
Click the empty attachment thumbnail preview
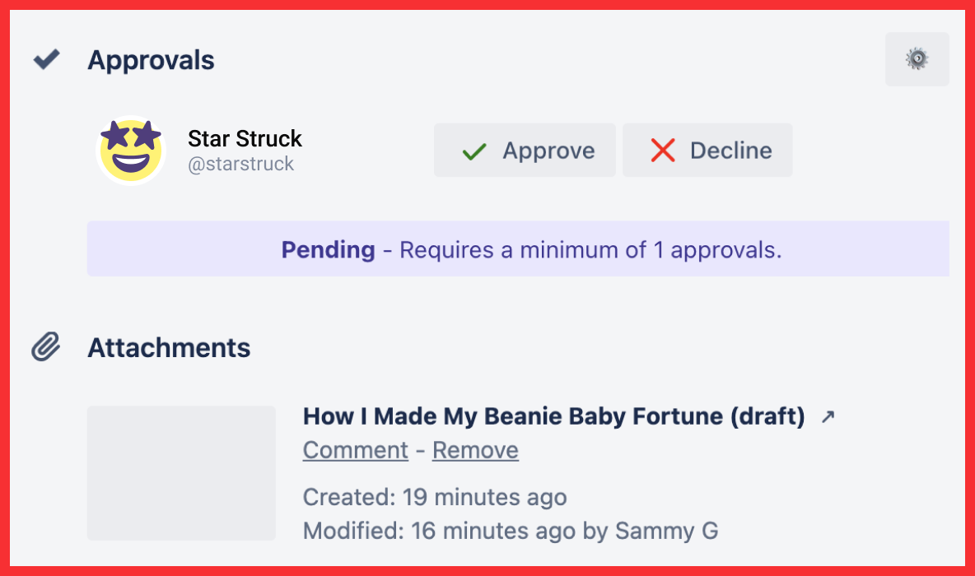pos(181,474)
